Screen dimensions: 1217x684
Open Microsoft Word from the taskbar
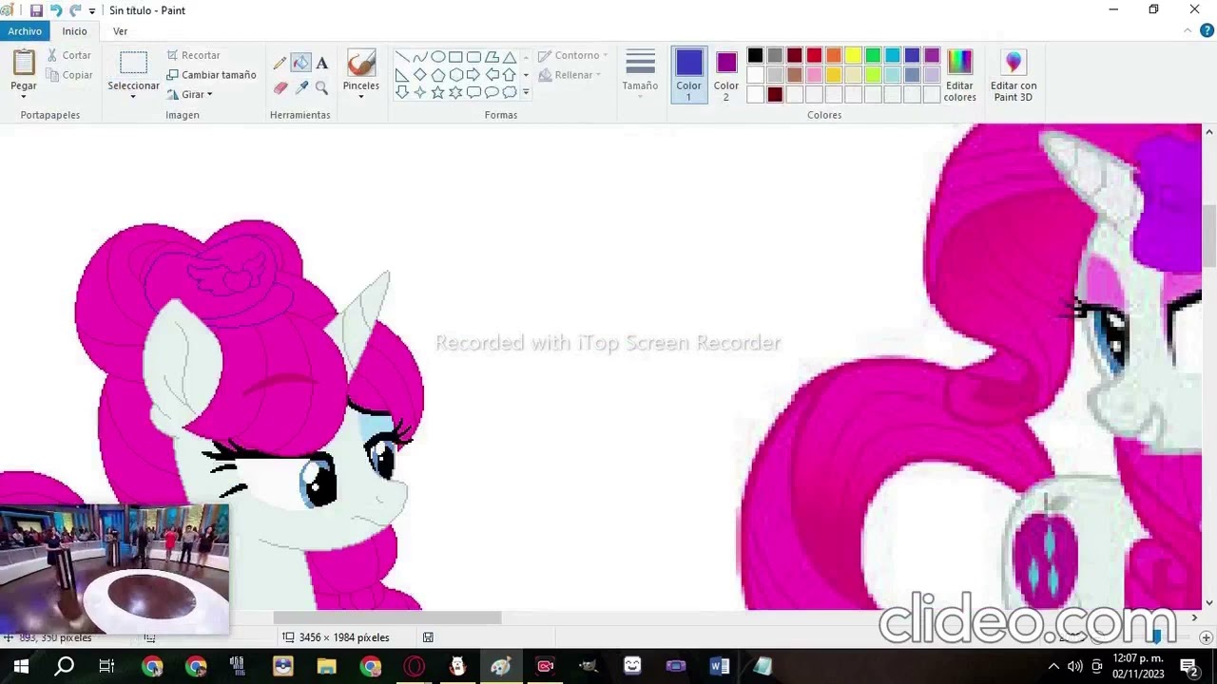(x=720, y=666)
